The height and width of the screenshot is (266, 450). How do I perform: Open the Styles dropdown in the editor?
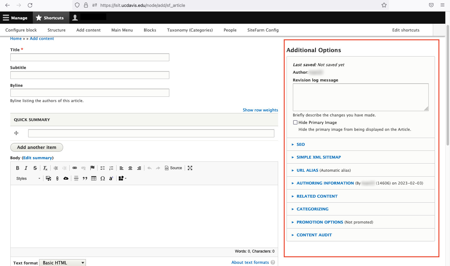pyautogui.click(x=28, y=179)
